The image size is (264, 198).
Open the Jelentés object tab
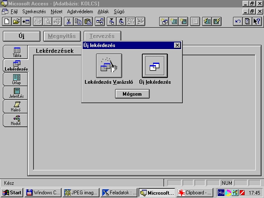pos(16,93)
